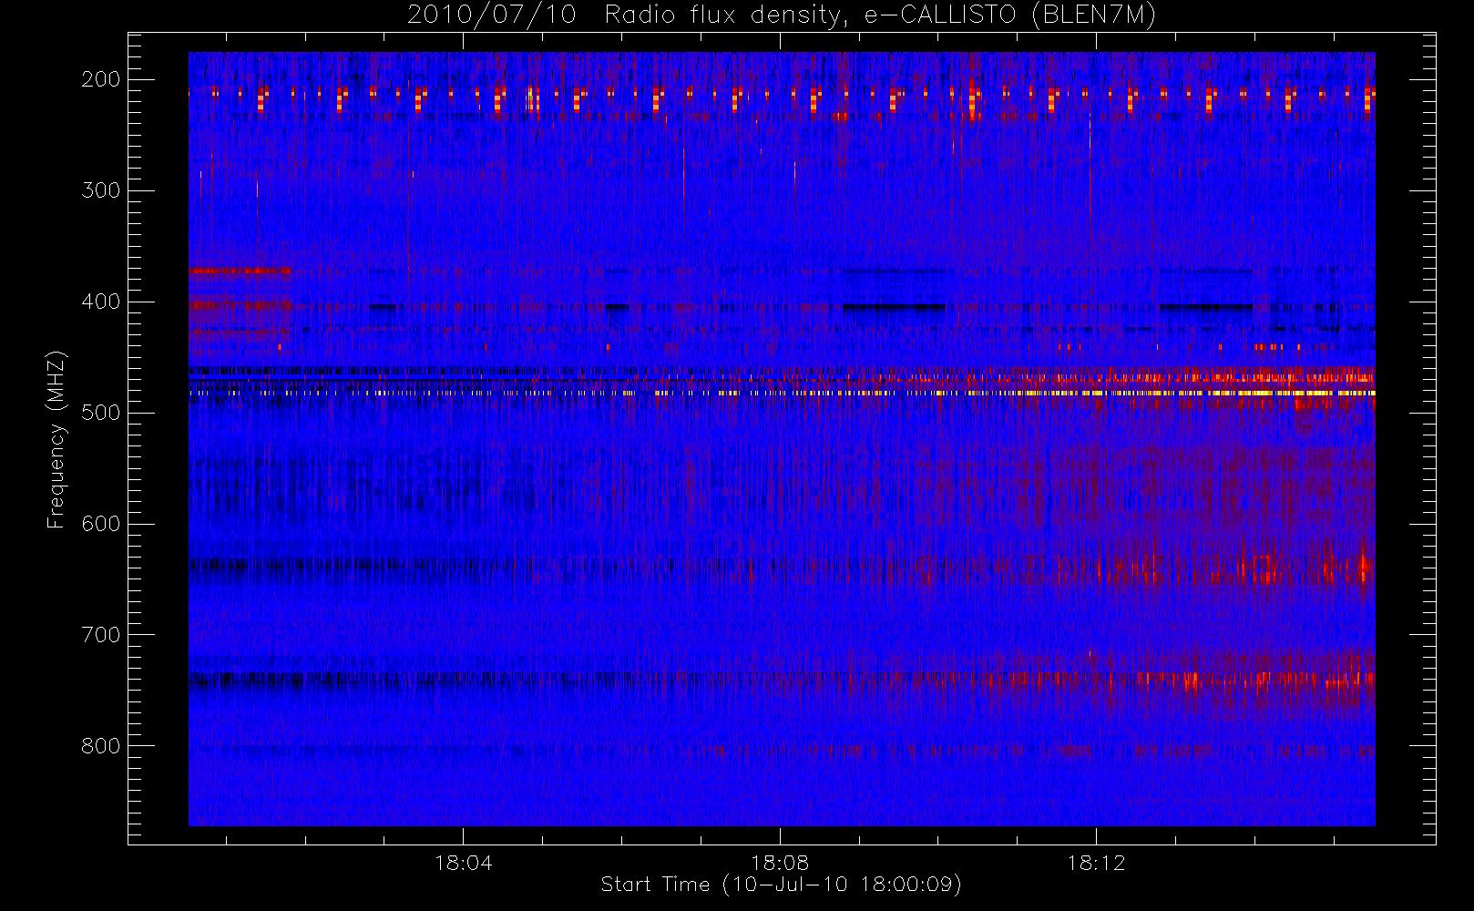The width and height of the screenshot is (1474, 911).
Task: Click the 400 frequency tick label
Action: [101, 302]
